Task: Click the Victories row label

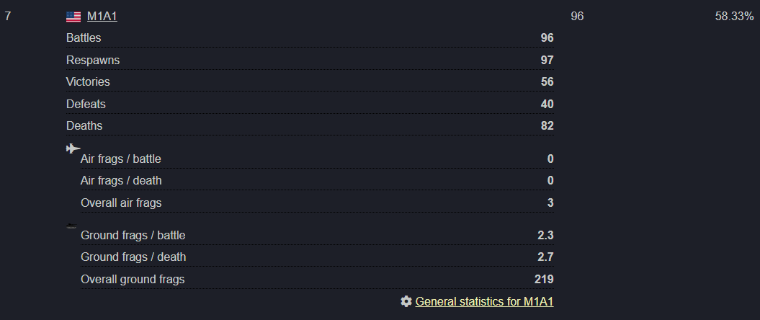Action: point(88,82)
